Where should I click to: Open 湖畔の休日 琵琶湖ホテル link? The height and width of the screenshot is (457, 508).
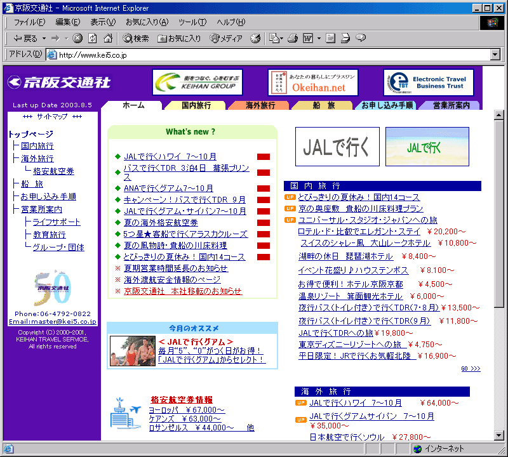tap(345, 256)
